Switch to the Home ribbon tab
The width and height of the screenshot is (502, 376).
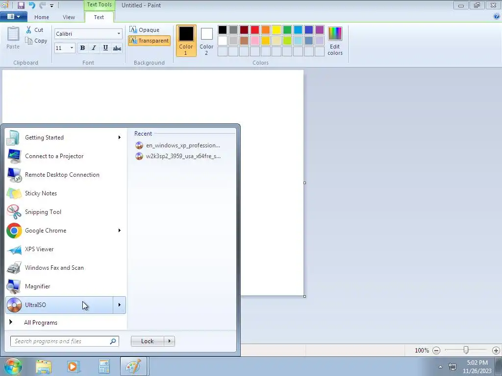coord(42,17)
